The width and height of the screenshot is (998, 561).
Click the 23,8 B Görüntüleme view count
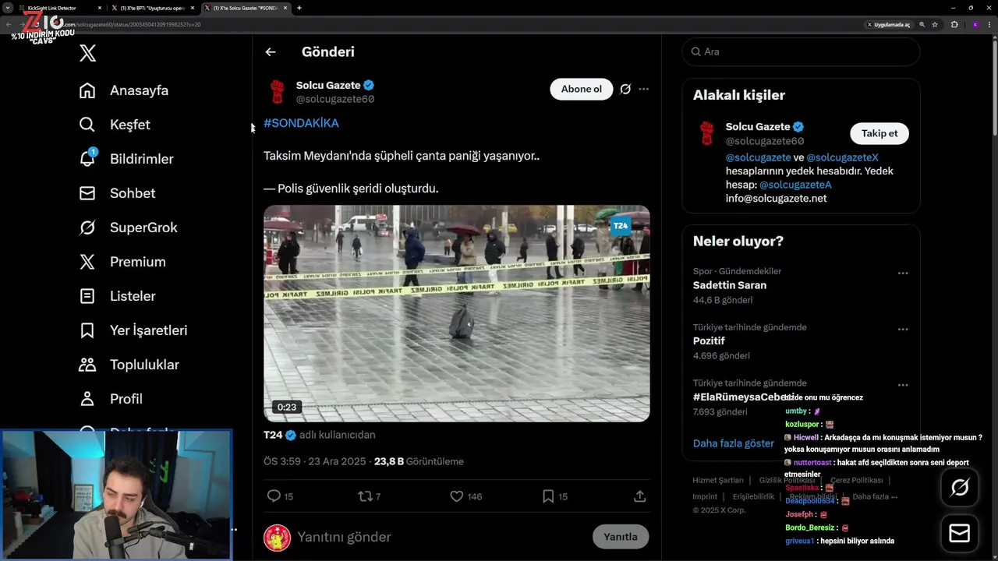pyautogui.click(x=419, y=461)
